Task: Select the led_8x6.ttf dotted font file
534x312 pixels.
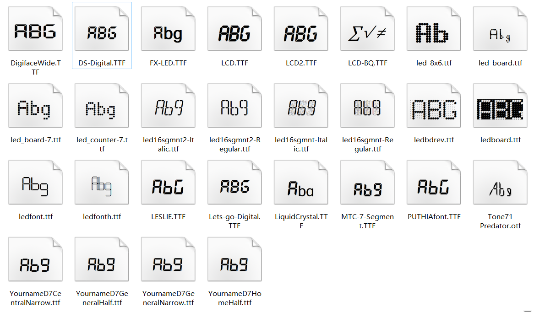Action: coord(434,30)
